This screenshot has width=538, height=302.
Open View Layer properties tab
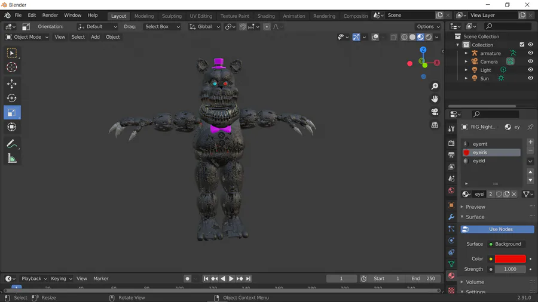coord(451,167)
